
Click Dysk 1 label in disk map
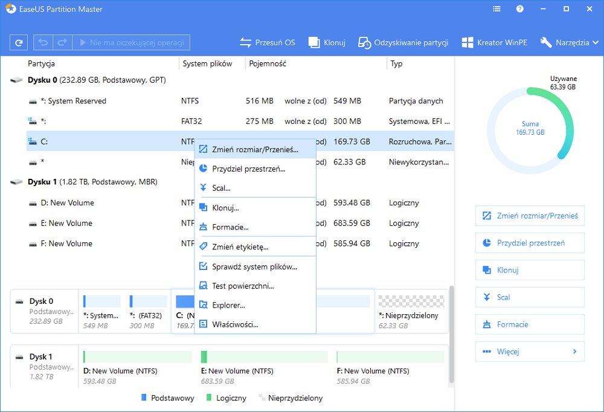[x=41, y=357]
